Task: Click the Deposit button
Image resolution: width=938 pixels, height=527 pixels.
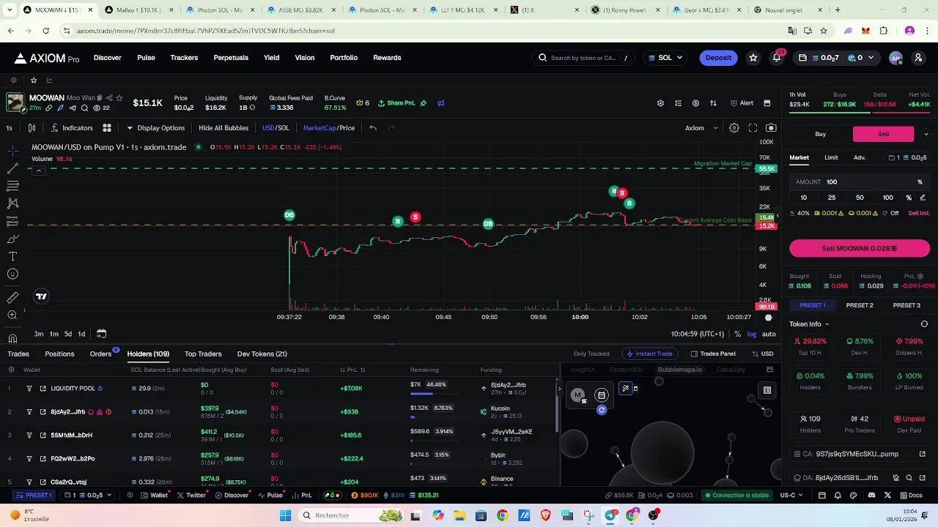Action: (718, 58)
